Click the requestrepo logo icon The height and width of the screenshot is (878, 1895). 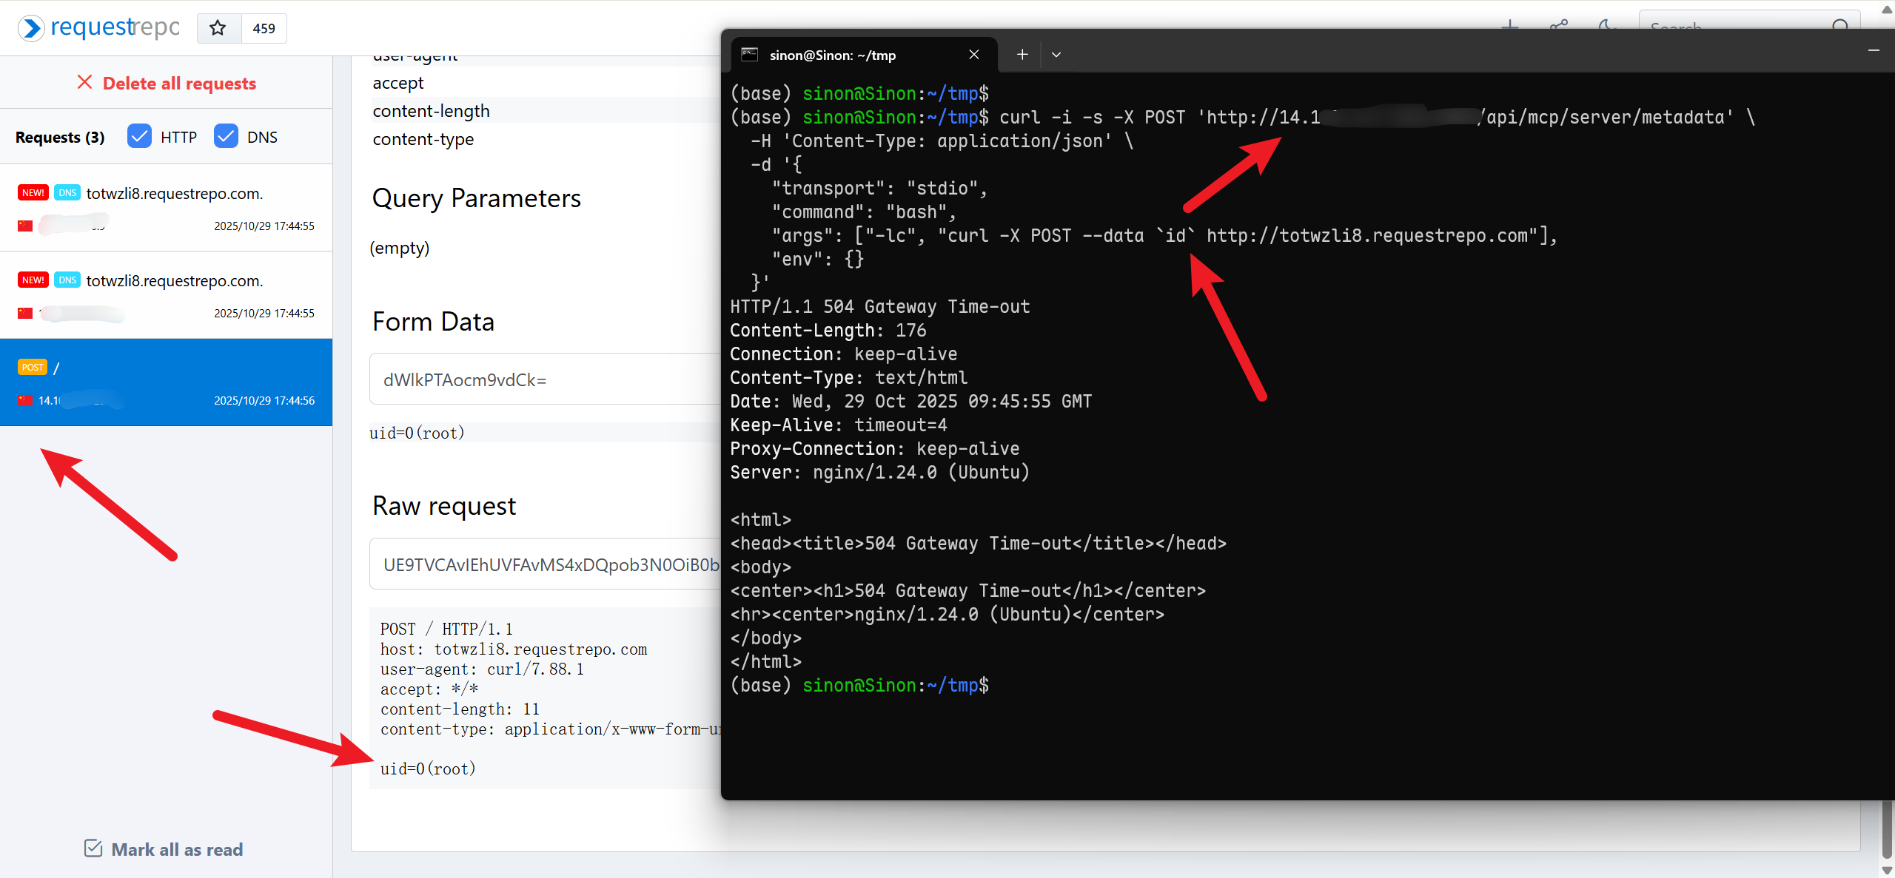[x=31, y=28]
